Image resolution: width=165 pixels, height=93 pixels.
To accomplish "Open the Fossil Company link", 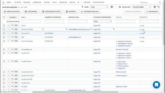I will pos(27,41).
